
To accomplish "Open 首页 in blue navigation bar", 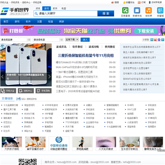I will click(x=6, y=22).
